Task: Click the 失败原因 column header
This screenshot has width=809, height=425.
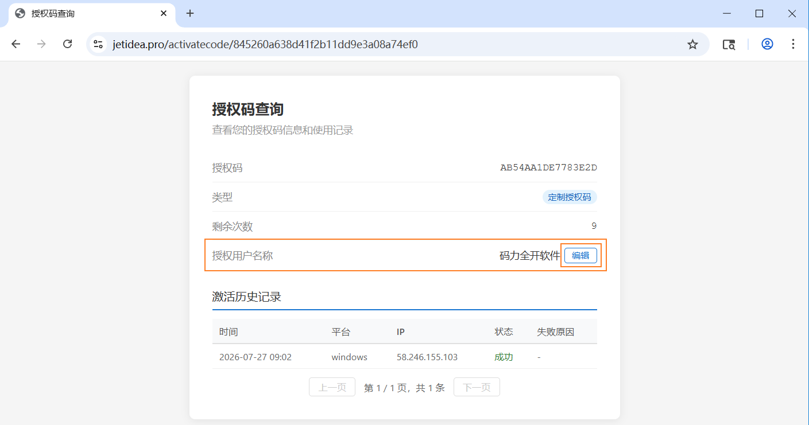Action: coord(556,332)
